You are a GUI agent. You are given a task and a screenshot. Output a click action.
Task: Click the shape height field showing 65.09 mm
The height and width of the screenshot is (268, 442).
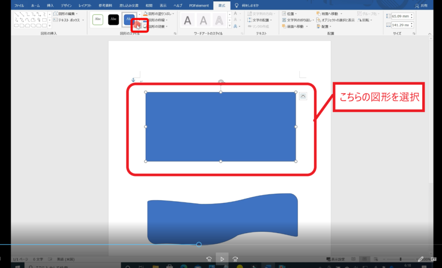[x=401, y=16]
